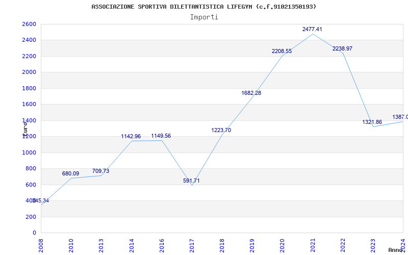Select data label 1142.96
Image resolution: width=408 pixels, height=255 pixels.
[x=131, y=136]
